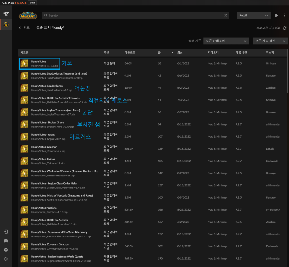Open HandyNotes: Battle for Azeroth Treasures title
The height and width of the screenshot is (267, 289).
tap(55, 98)
